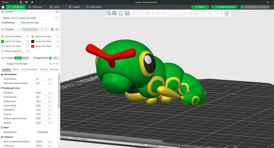
Task: Open Drucker settings gear icon
Action: pos(57,11)
